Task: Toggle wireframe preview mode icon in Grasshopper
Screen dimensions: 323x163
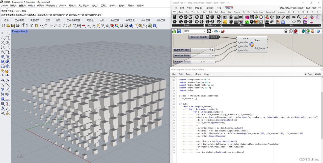Action: click(291, 31)
